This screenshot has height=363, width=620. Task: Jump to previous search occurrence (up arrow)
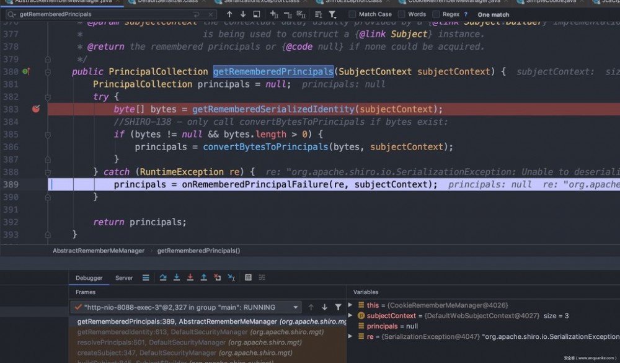pos(229,14)
